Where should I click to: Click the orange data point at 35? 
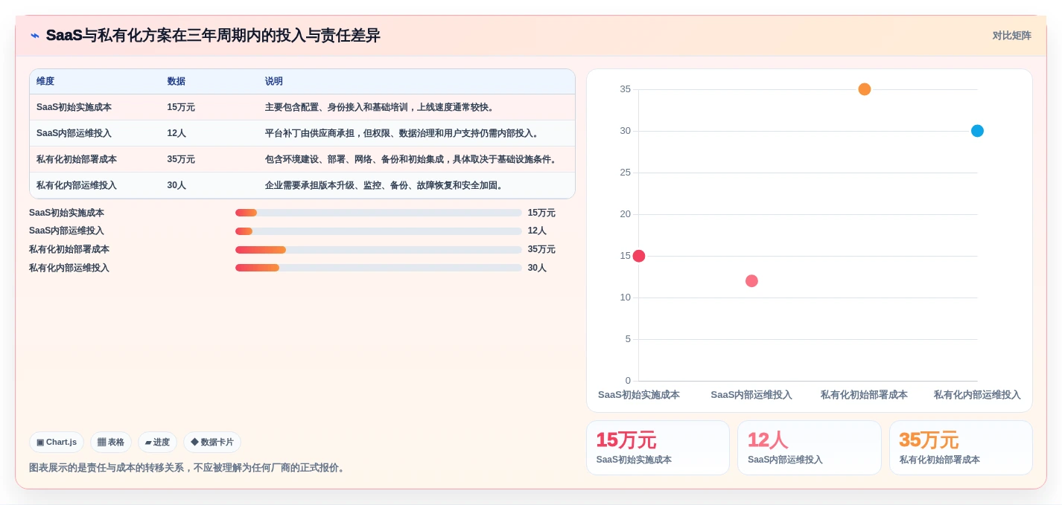[x=865, y=89]
